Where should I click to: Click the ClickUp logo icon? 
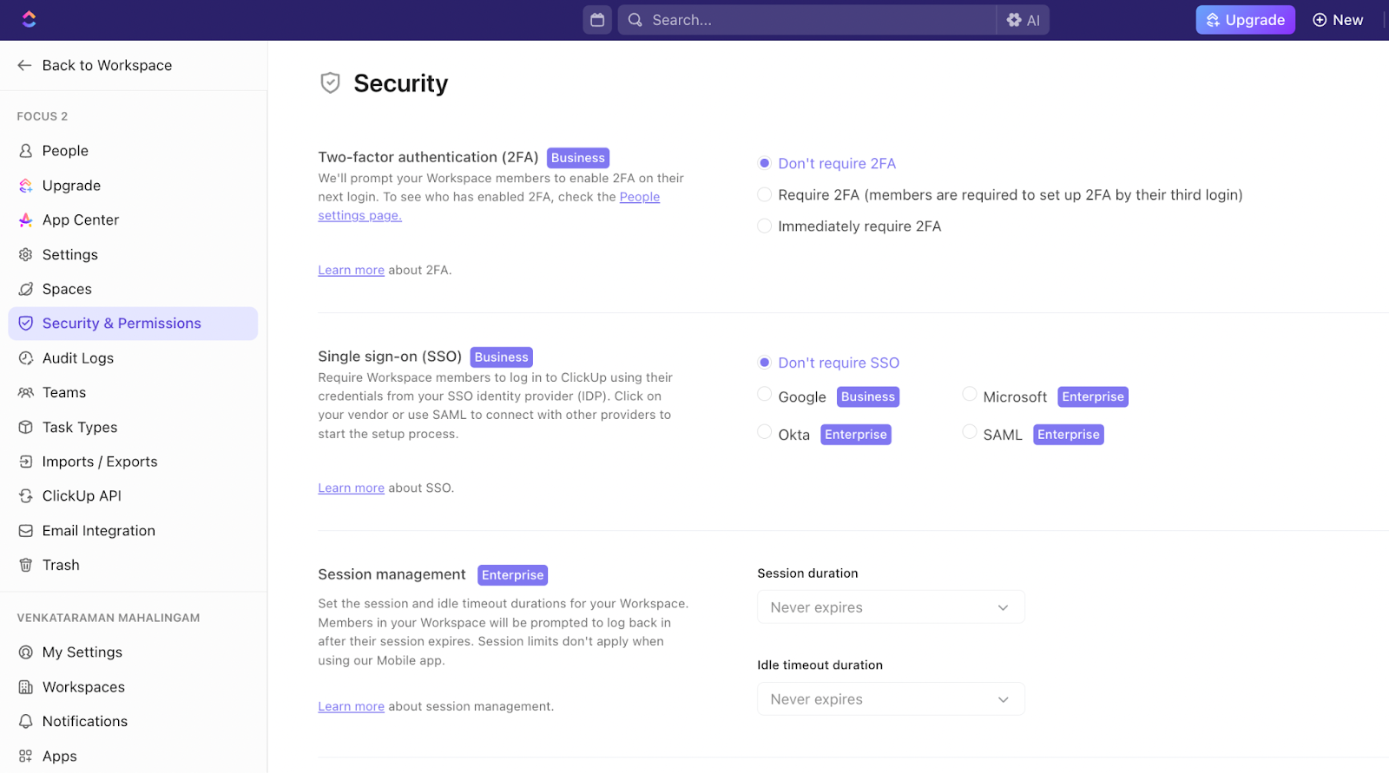click(29, 19)
